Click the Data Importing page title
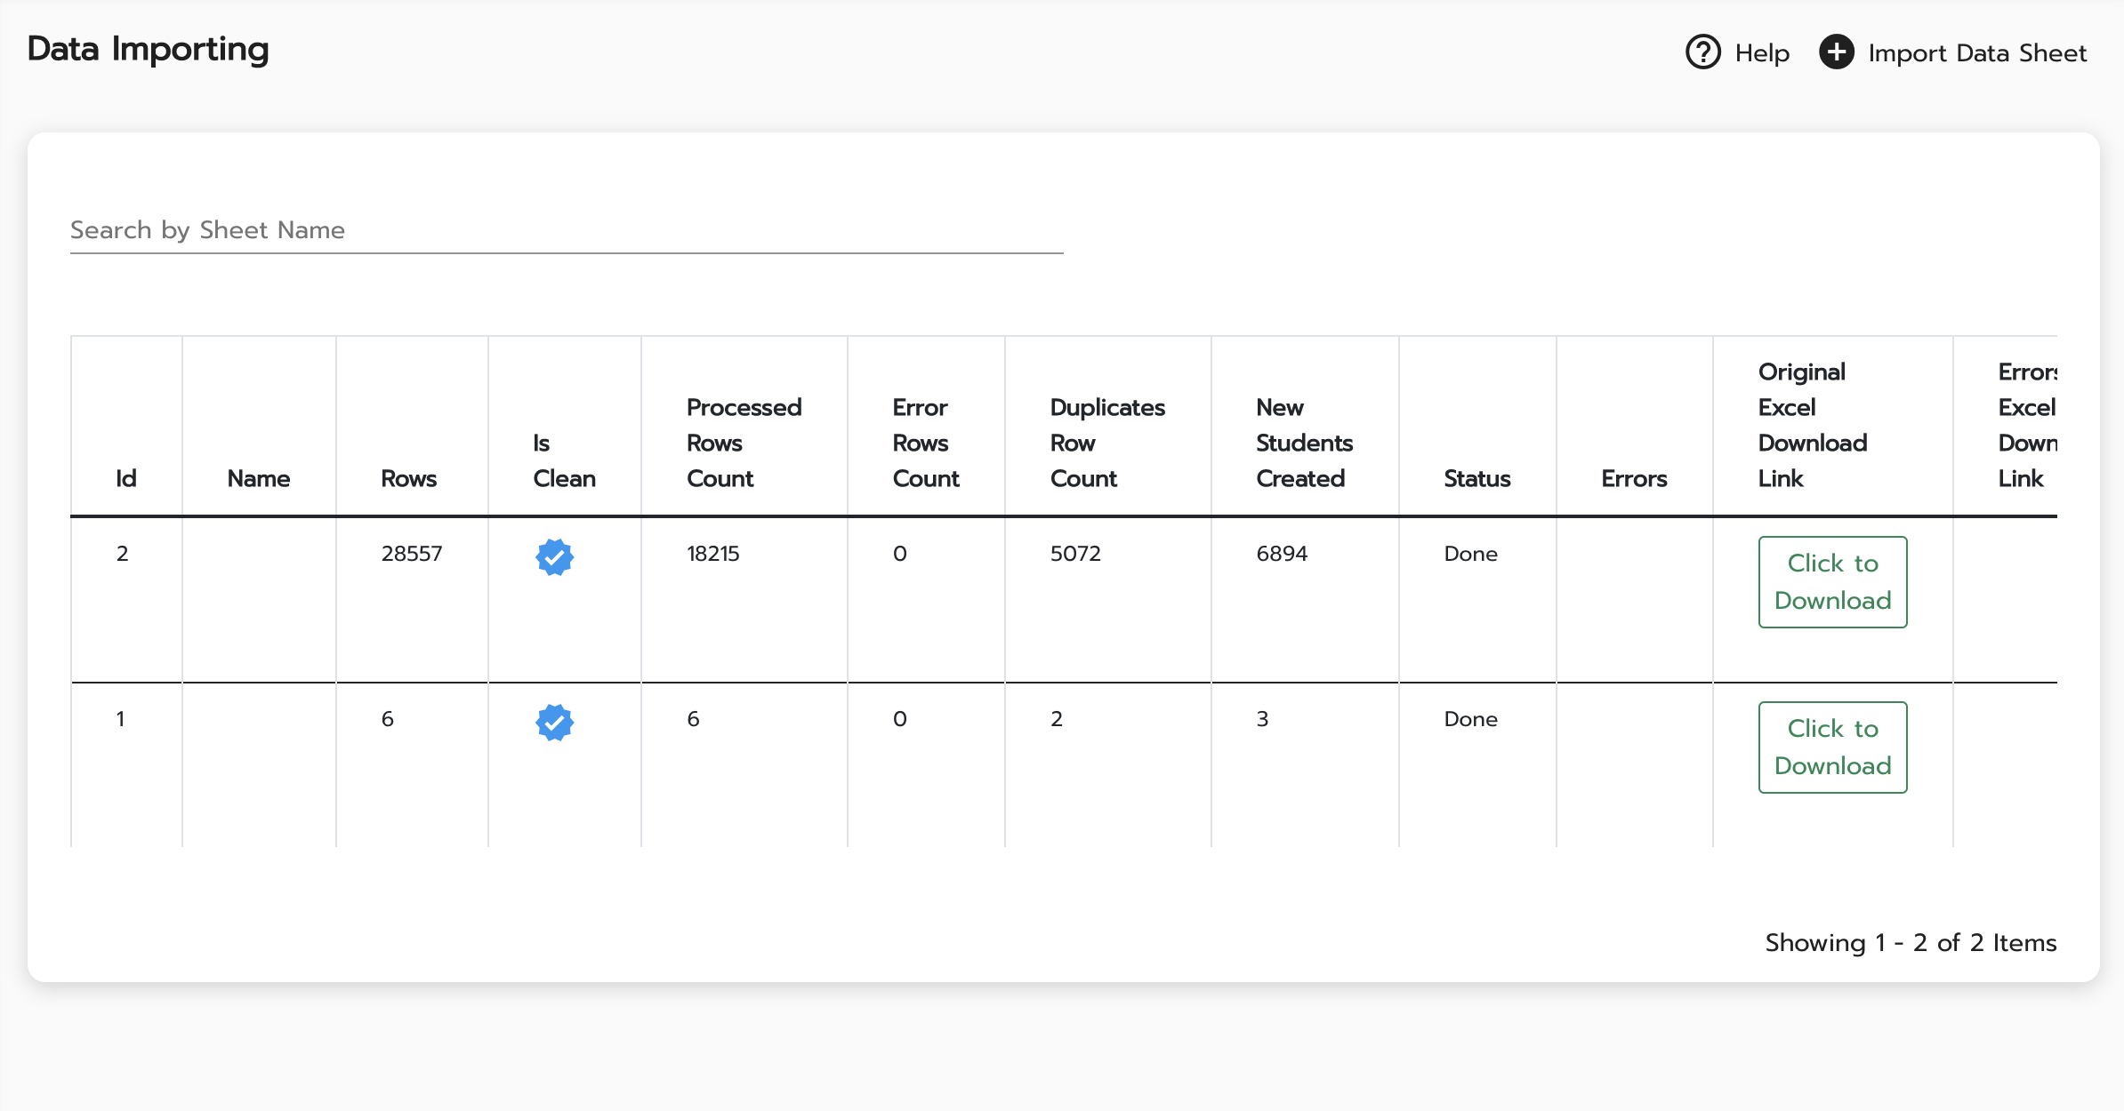Image resolution: width=2124 pixels, height=1111 pixels. (x=148, y=50)
